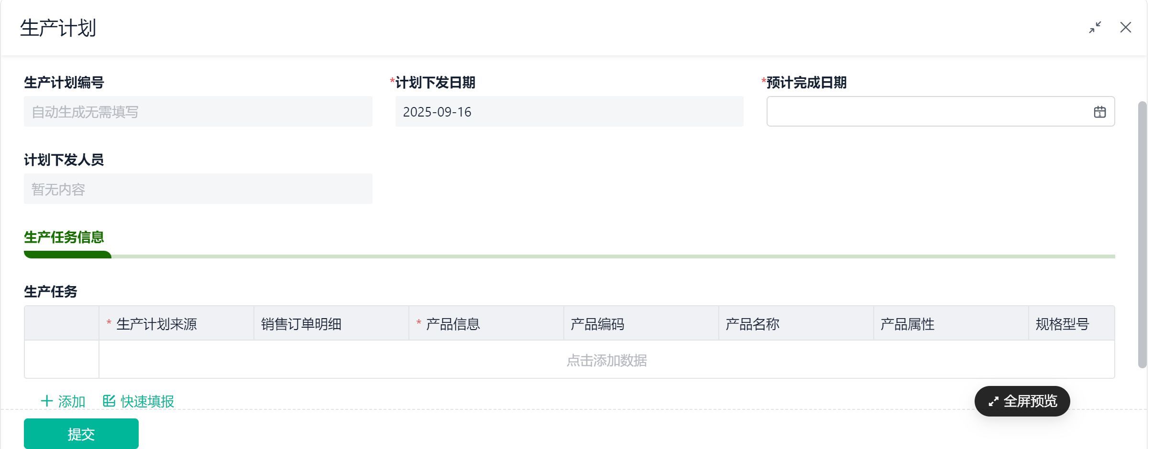
Task: Click the vertical scrollbar on the right
Action: [1142, 234]
